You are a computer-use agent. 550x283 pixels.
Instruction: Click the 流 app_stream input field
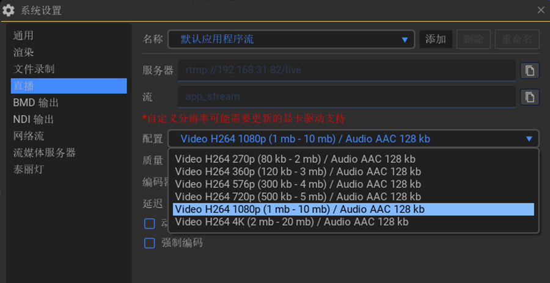(x=346, y=96)
